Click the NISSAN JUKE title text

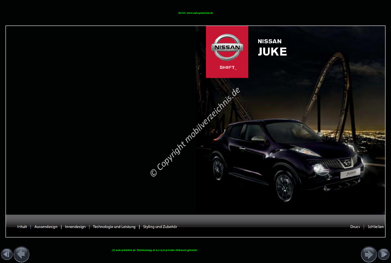[272, 48]
